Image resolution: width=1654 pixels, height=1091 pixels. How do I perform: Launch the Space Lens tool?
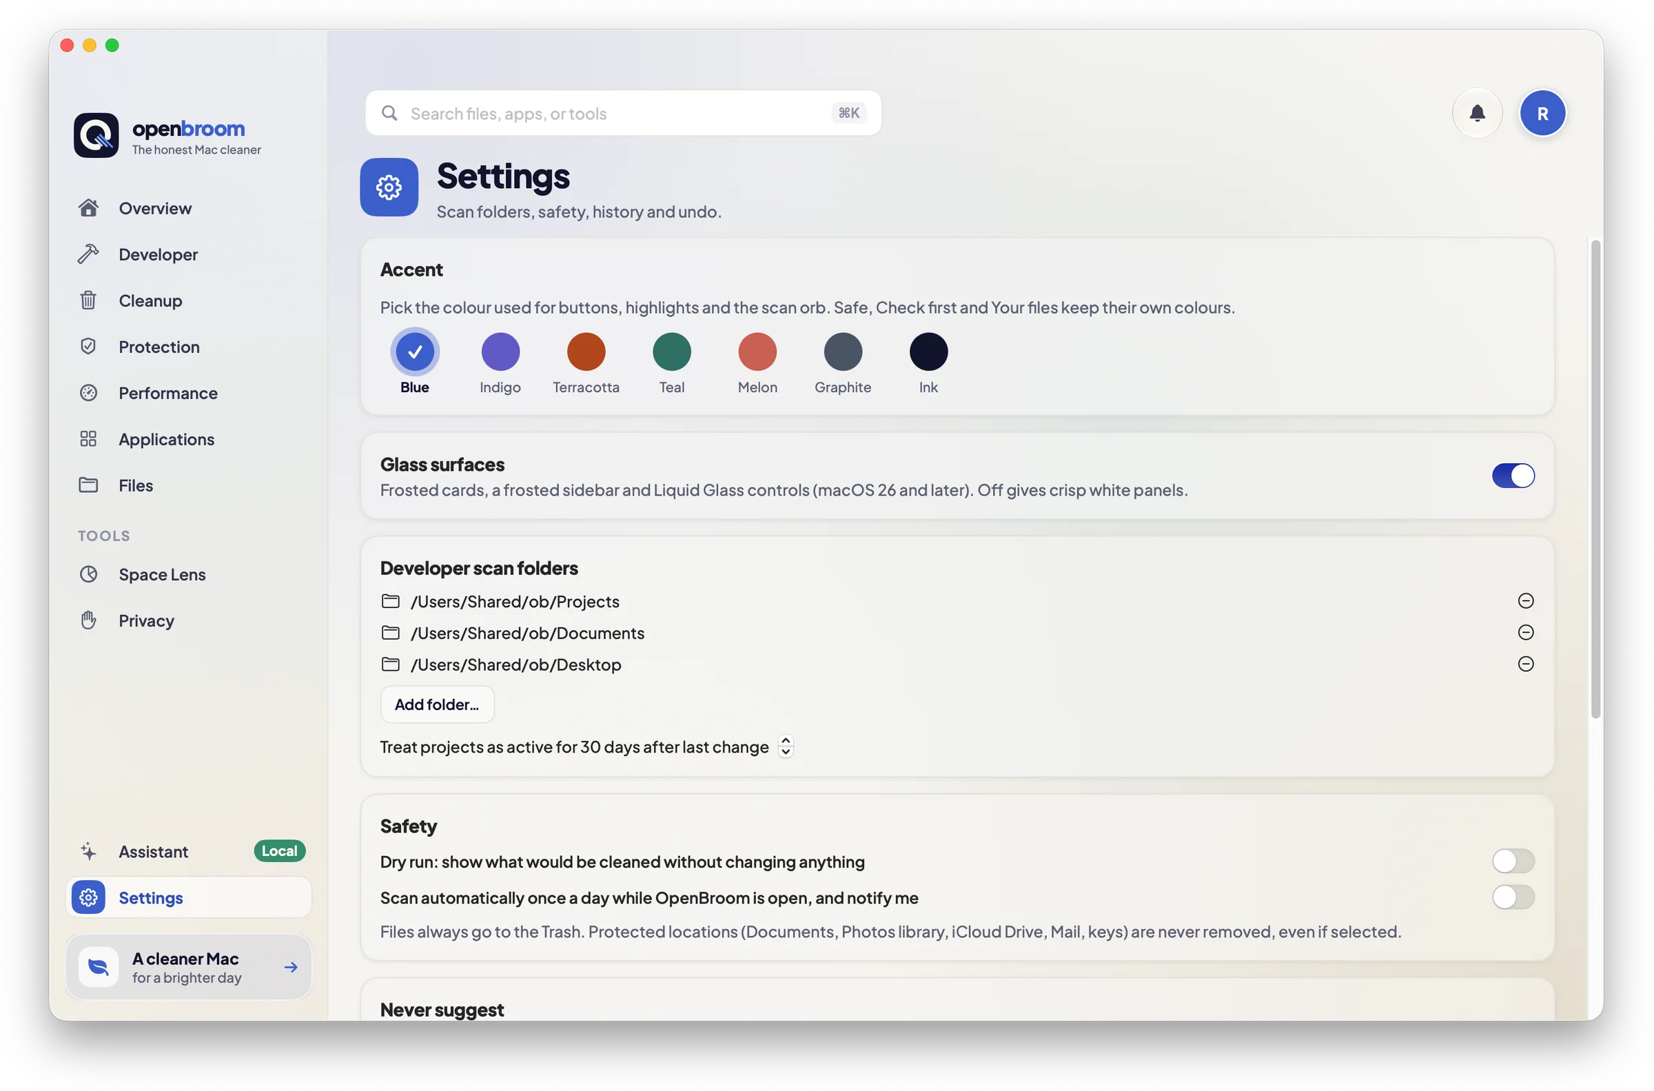[189, 573]
